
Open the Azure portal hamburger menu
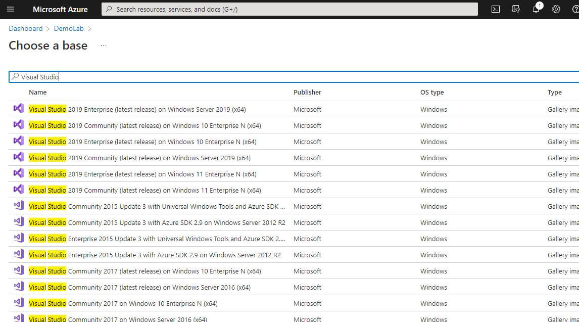(x=11, y=9)
